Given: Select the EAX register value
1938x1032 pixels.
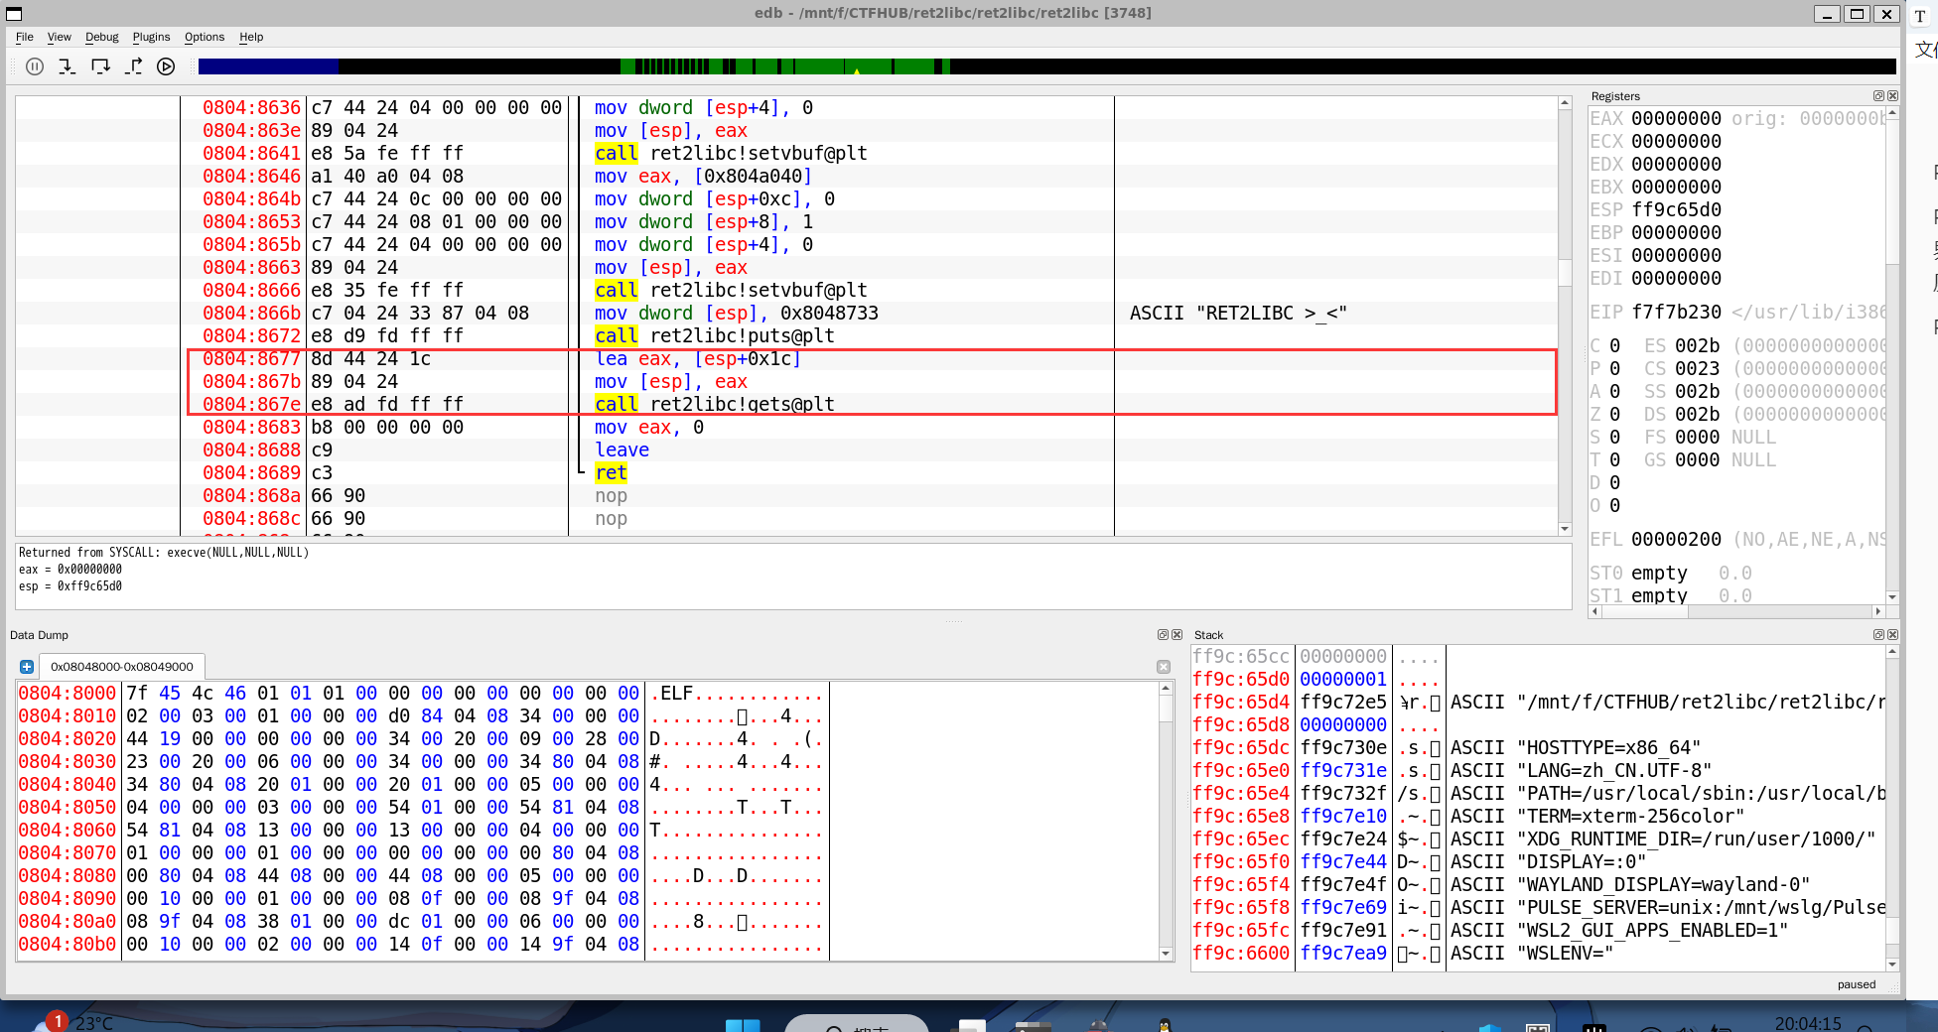Looking at the screenshot, I should tap(1676, 118).
